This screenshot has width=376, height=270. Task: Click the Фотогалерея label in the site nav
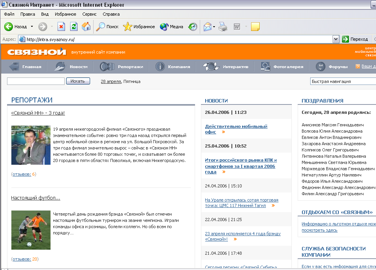tap(288, 67)
